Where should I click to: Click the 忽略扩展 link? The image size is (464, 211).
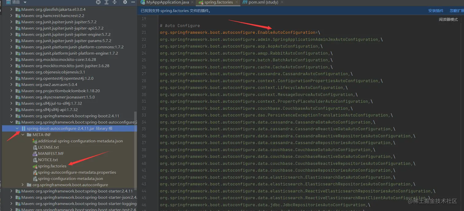[457, 11]
